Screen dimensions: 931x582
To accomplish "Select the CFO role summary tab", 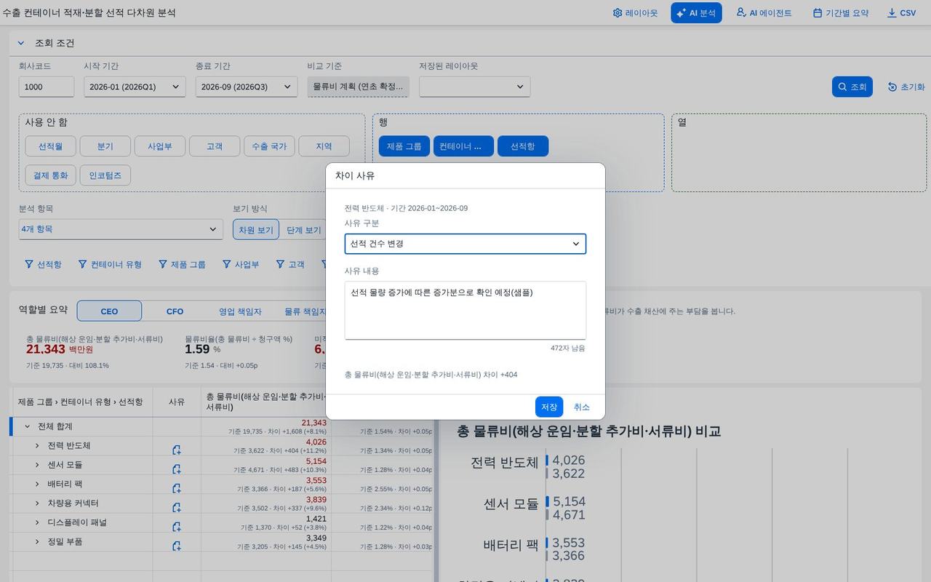I will (175, 311).
